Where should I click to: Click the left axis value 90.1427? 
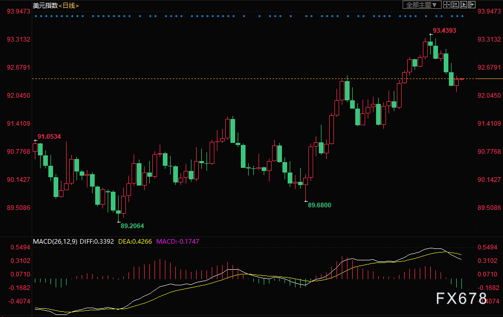[x=19, y=179]
